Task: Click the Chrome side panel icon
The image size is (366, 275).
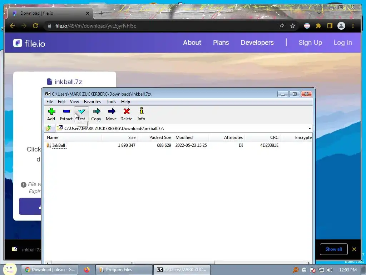Action: [330, 26]
